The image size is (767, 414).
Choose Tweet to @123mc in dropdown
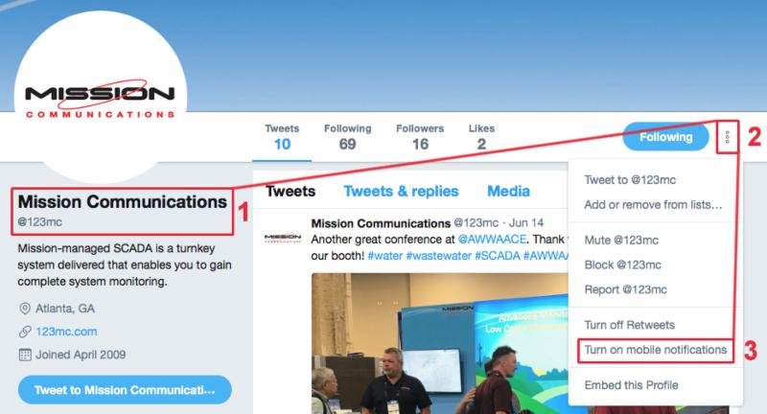point(630,180)
